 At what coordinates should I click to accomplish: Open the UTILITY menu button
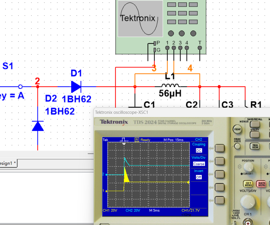[x=255, y=135]
